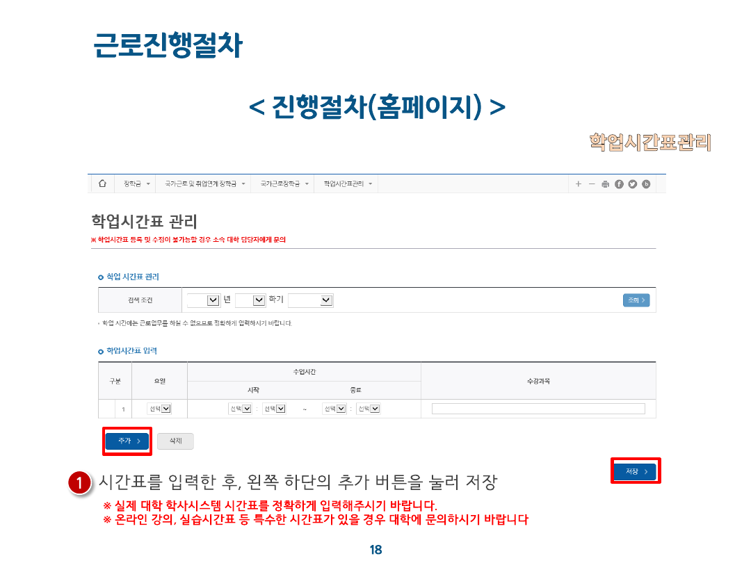Screen dimensions: 751x563
Task: Open the 국가근로 및 취업연계 장학금 menu
Action: click(x=205, y=184)
